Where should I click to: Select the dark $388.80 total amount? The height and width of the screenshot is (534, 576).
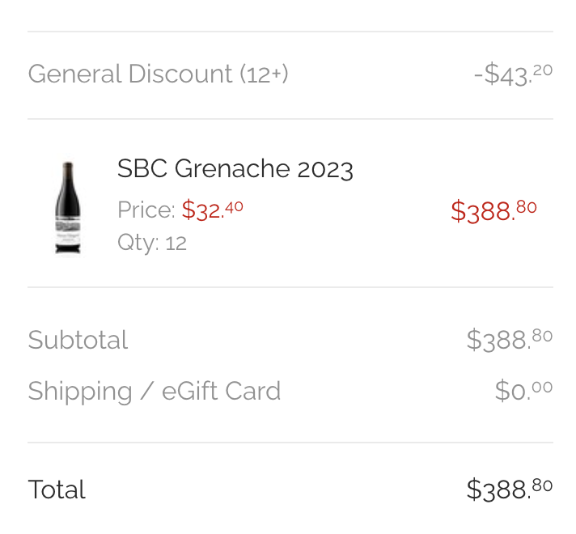509,489
